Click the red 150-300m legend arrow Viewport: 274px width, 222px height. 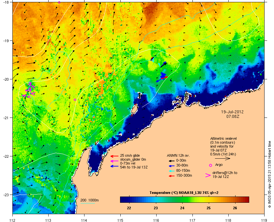tap(172, 176)
